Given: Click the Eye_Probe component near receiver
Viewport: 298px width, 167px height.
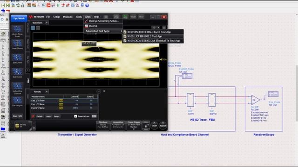Looking at the screenshot, I should (273, 94).
